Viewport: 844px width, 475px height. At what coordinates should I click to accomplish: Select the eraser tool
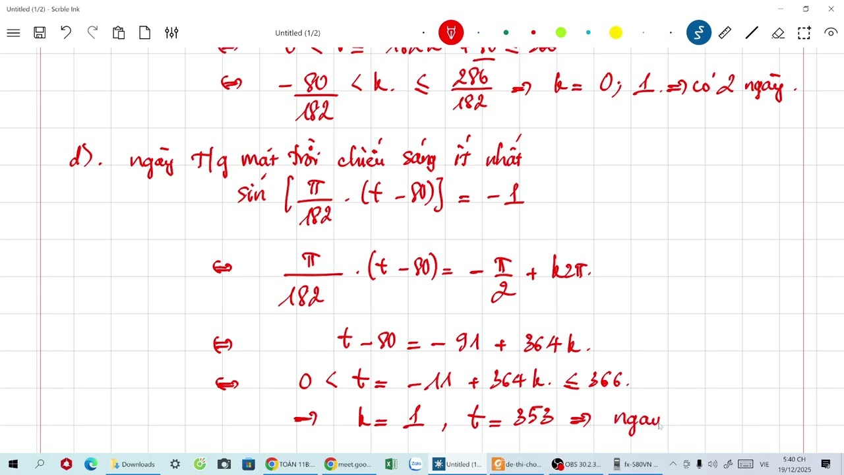pyautogui.click(x=778, y=32)
